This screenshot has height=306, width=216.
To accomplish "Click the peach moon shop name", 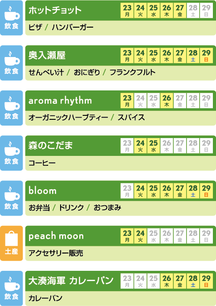I will (x=56, y=236).
